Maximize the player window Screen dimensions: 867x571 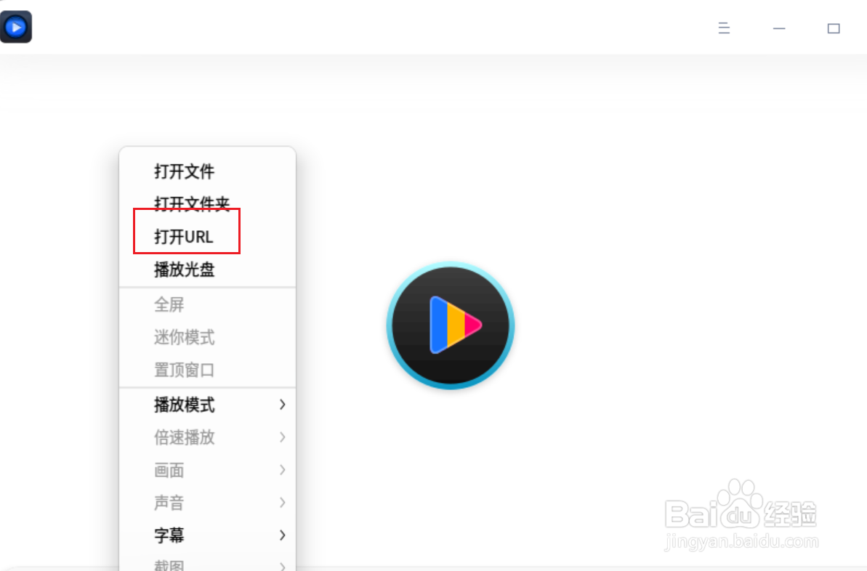coord(834,28)
